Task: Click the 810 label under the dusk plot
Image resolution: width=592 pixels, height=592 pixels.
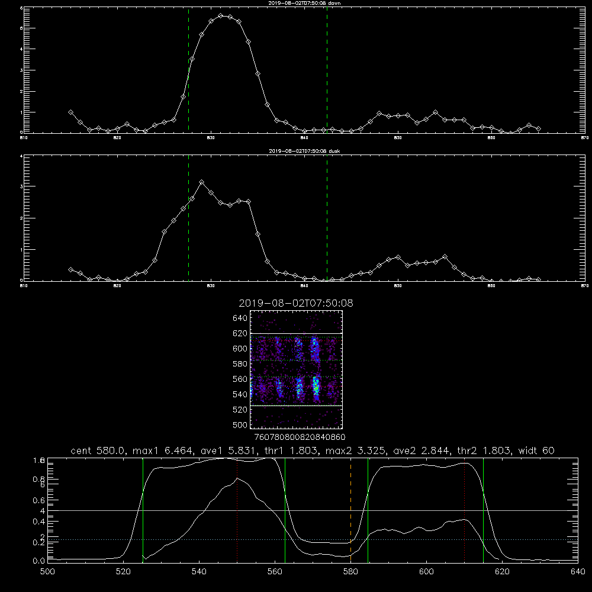Action: point(24,286)
